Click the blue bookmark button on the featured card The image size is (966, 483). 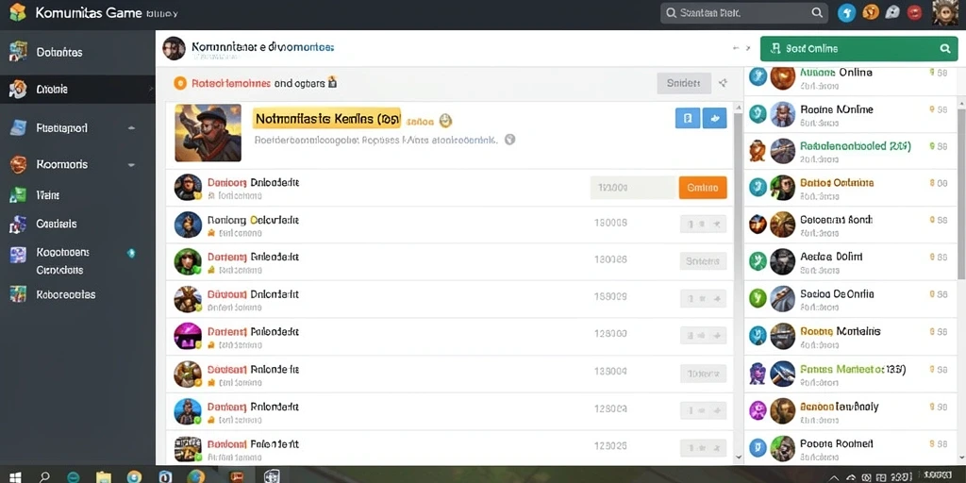pyautogui.click(x=688, y=118)
